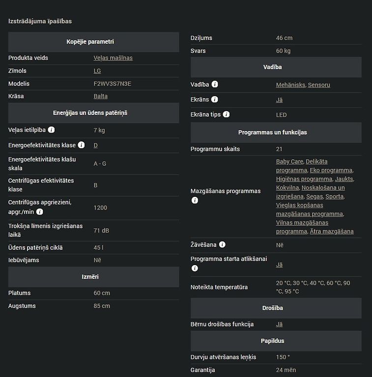The image size is (372, 377).
Task: Click Jā link for Bērnu drošības funkcija
Action: [279, 324]
